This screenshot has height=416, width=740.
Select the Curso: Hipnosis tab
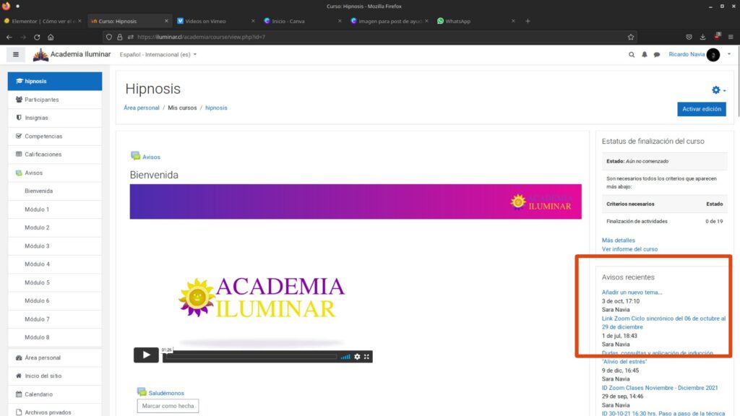click(x=129, y=21)
